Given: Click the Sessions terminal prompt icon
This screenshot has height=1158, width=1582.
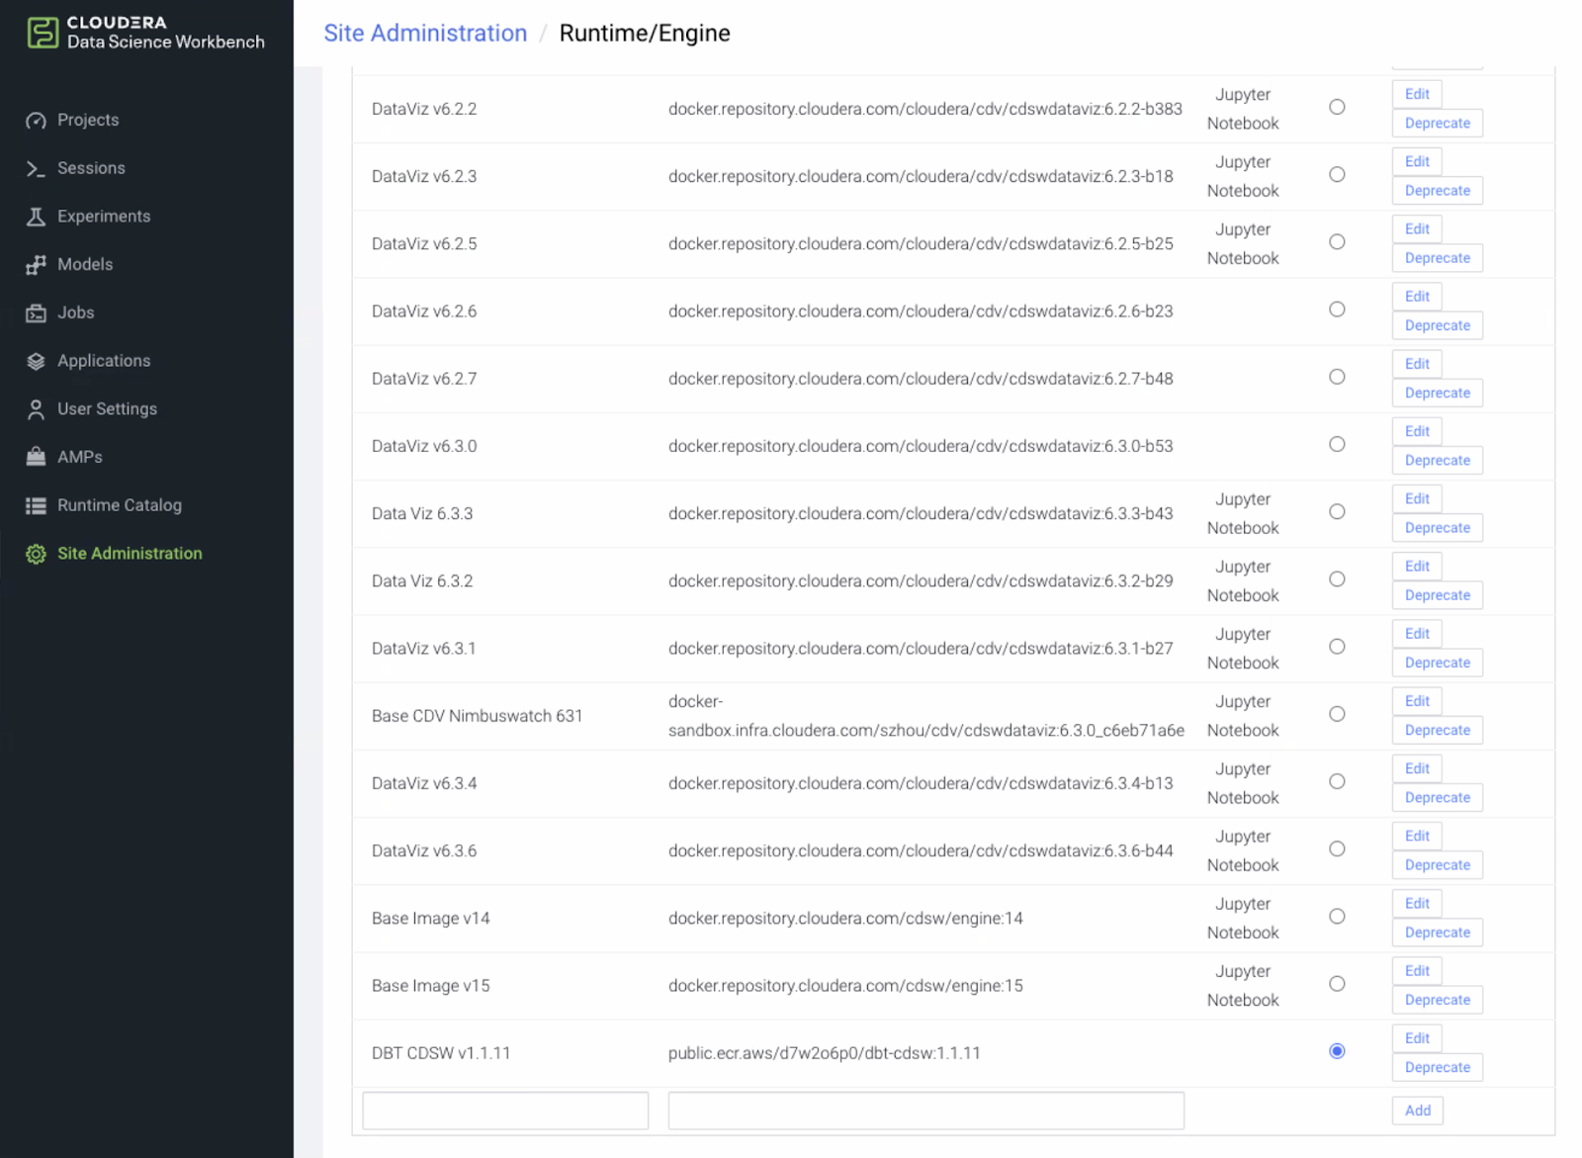Looking at the screenshot, I should tap(37, 169).
